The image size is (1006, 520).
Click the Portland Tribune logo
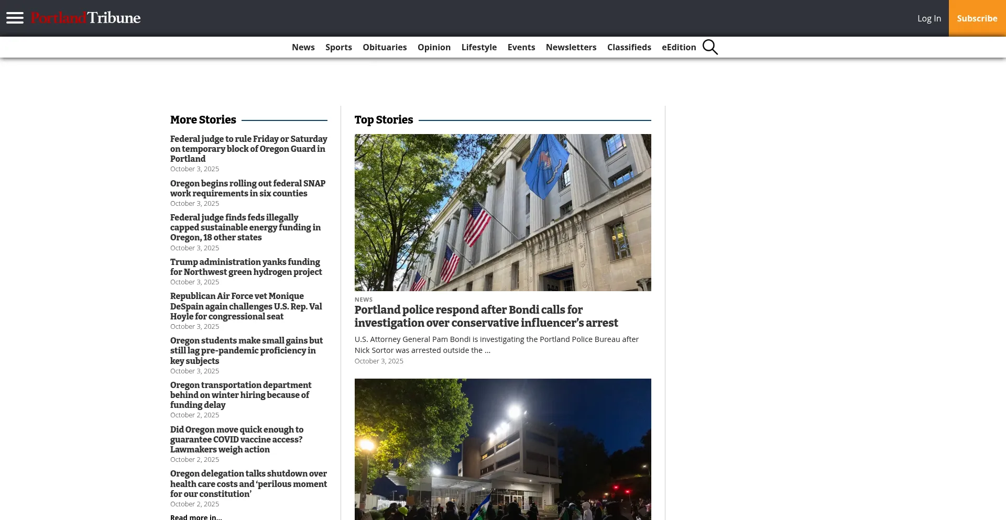click(85, 18)
